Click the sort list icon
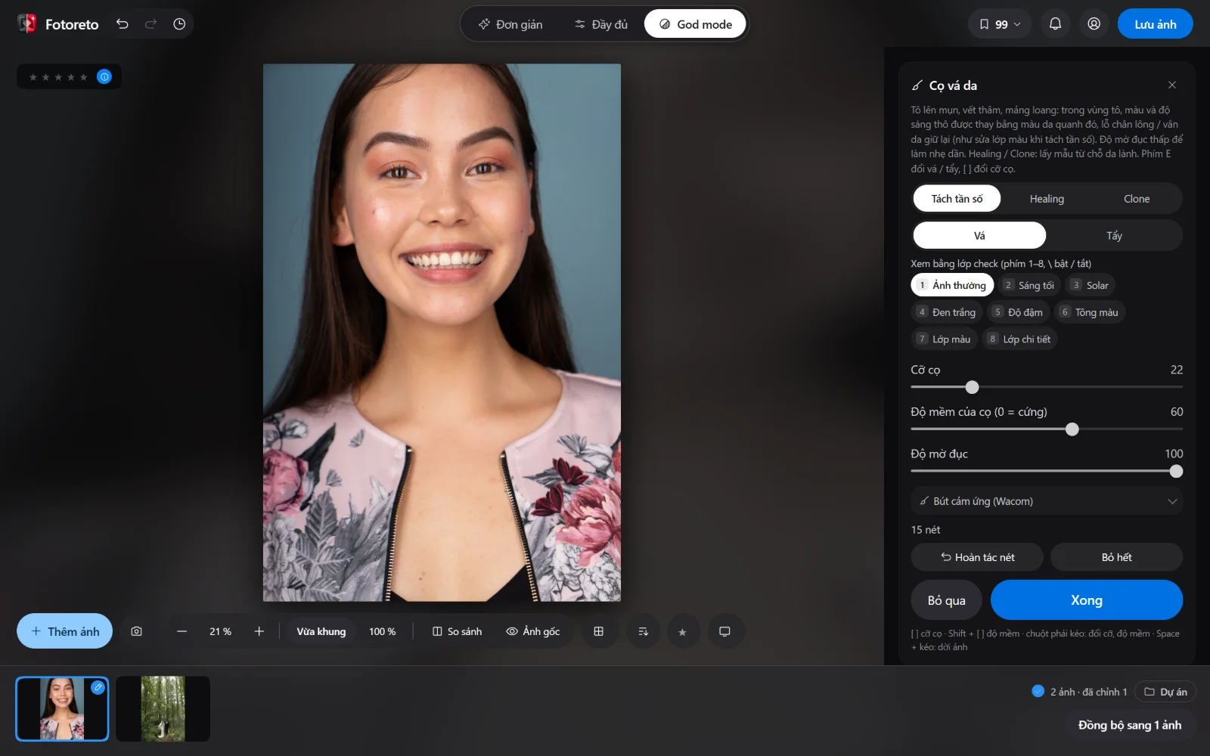 pos(643,631)
